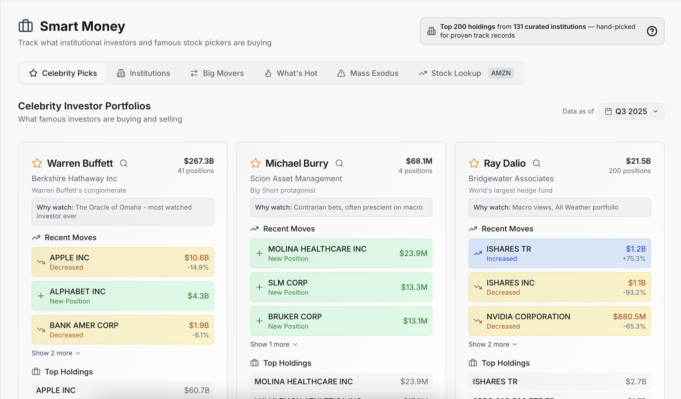The image size is (681, 399).
Task: Click the Recent Moves trend icon under Ray Dalio
Action: pyautogui.click(x=473, y=228)
